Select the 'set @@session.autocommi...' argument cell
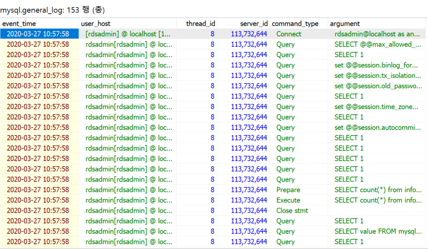This screenshot has width=428, height=249. pos(376,128)
